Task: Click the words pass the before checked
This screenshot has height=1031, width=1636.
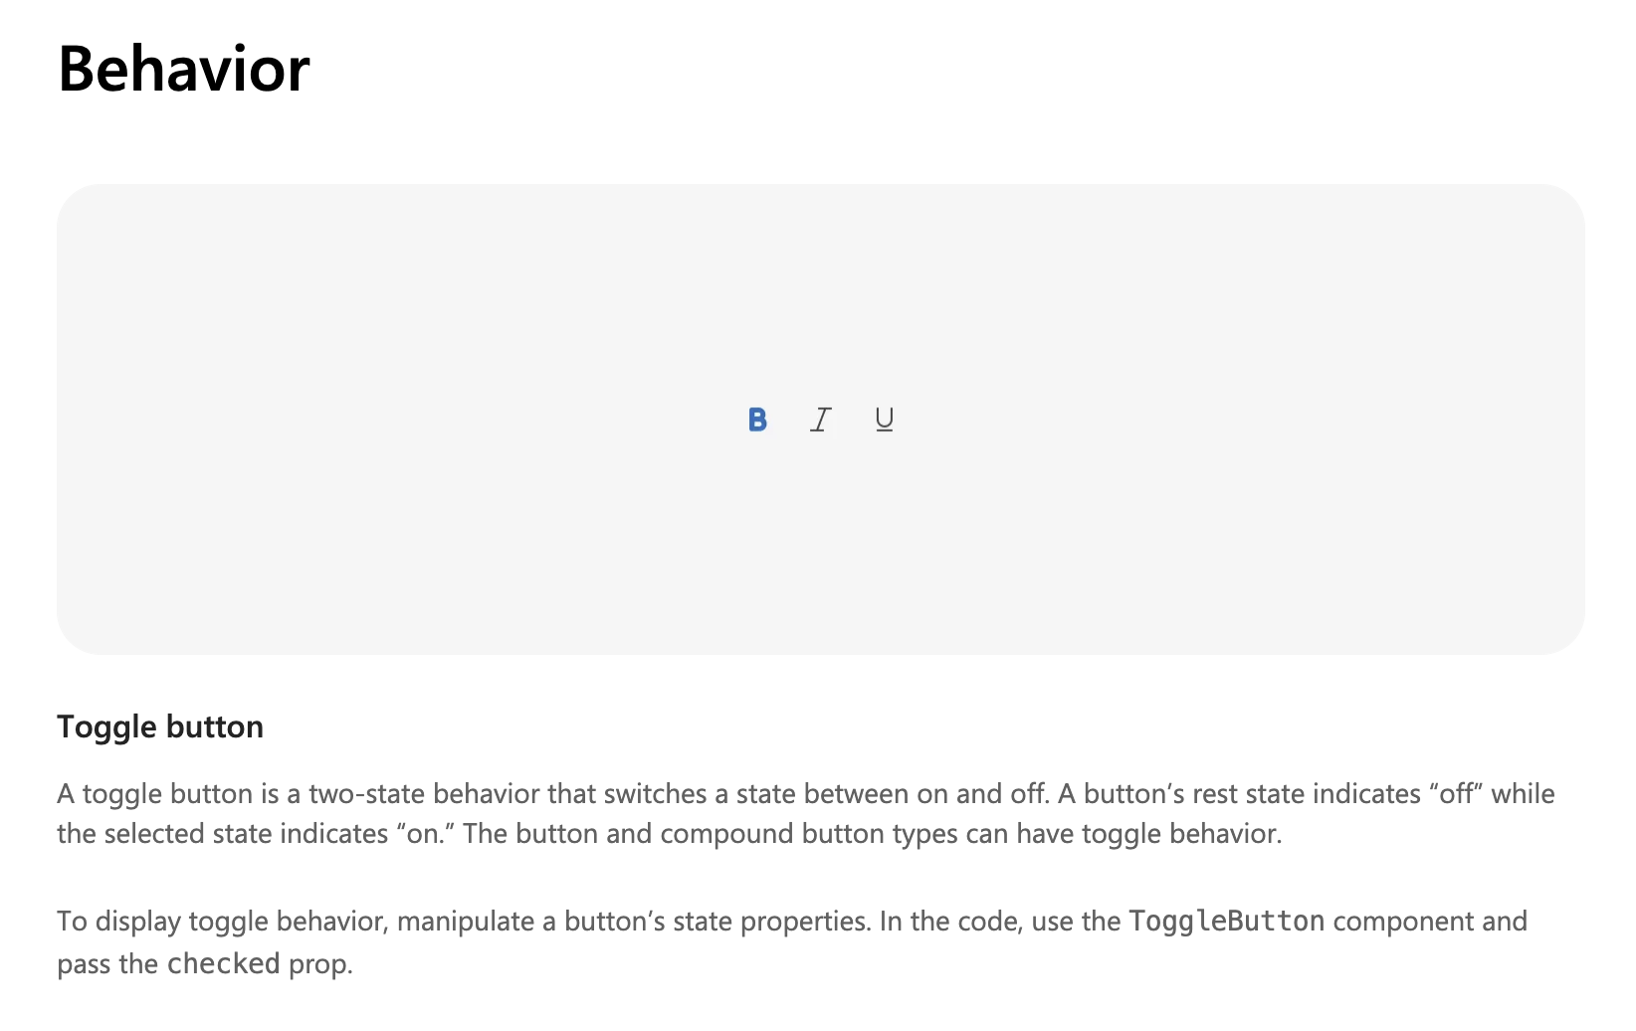Action: coord(107,963)
